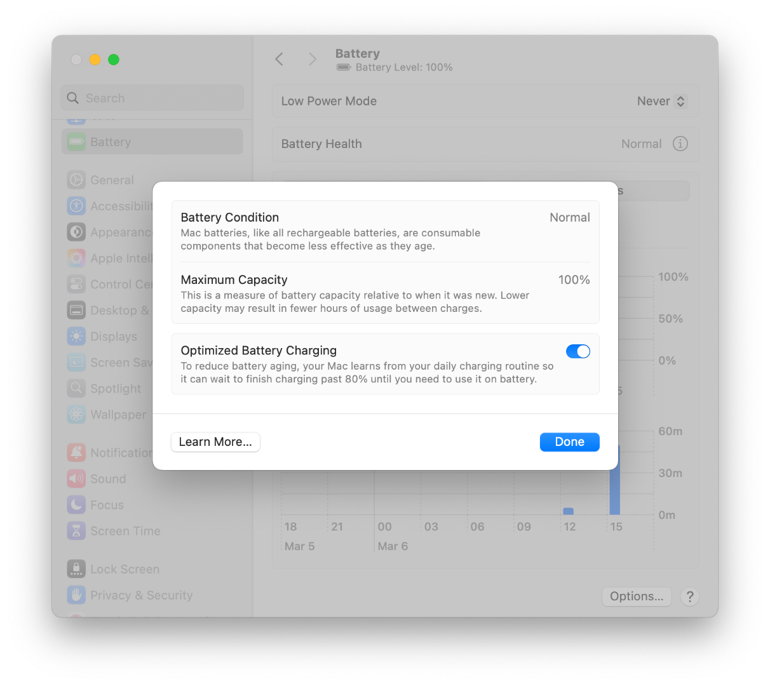Click the Privacy & Security hand icon
This screenshot has width=770, height=686.
[x=76, y=595]
